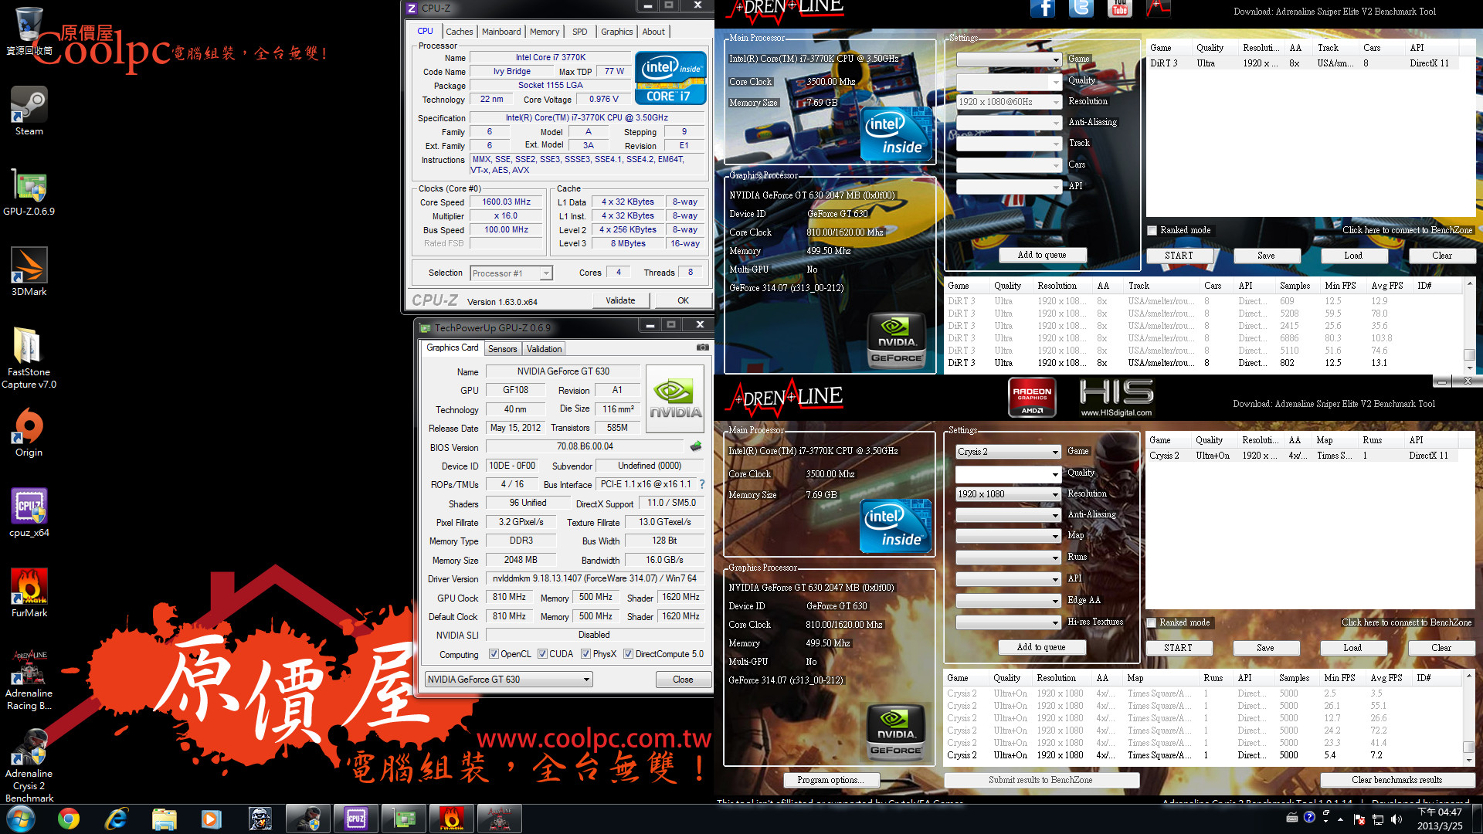
Task: Click the CPU-Z taskbar button
Action: [x=356, y=819]
